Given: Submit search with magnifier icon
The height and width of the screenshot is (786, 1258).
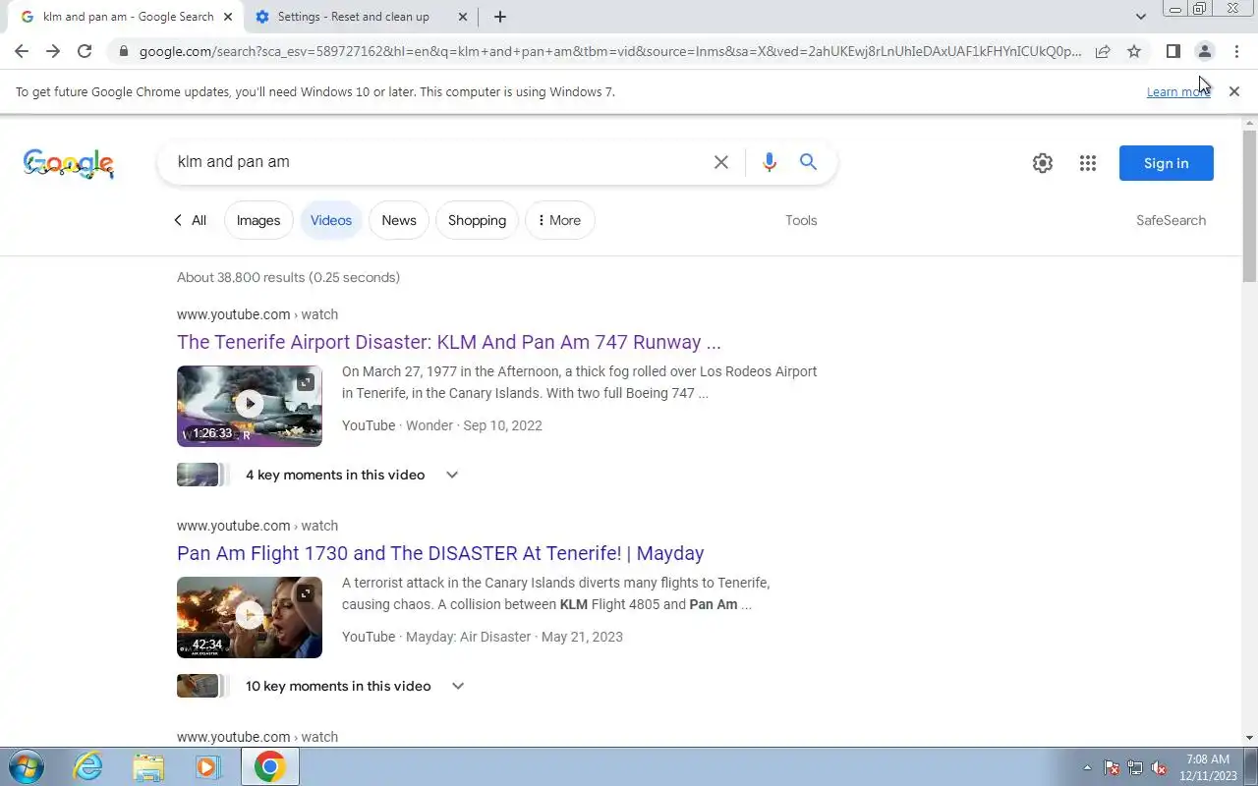Looking at the screenshot, I should point(808,162).
